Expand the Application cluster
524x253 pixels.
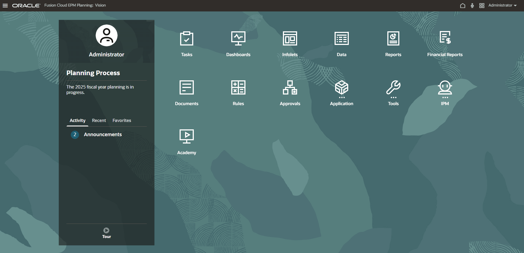pyautogui.click(x=342, y=93)
